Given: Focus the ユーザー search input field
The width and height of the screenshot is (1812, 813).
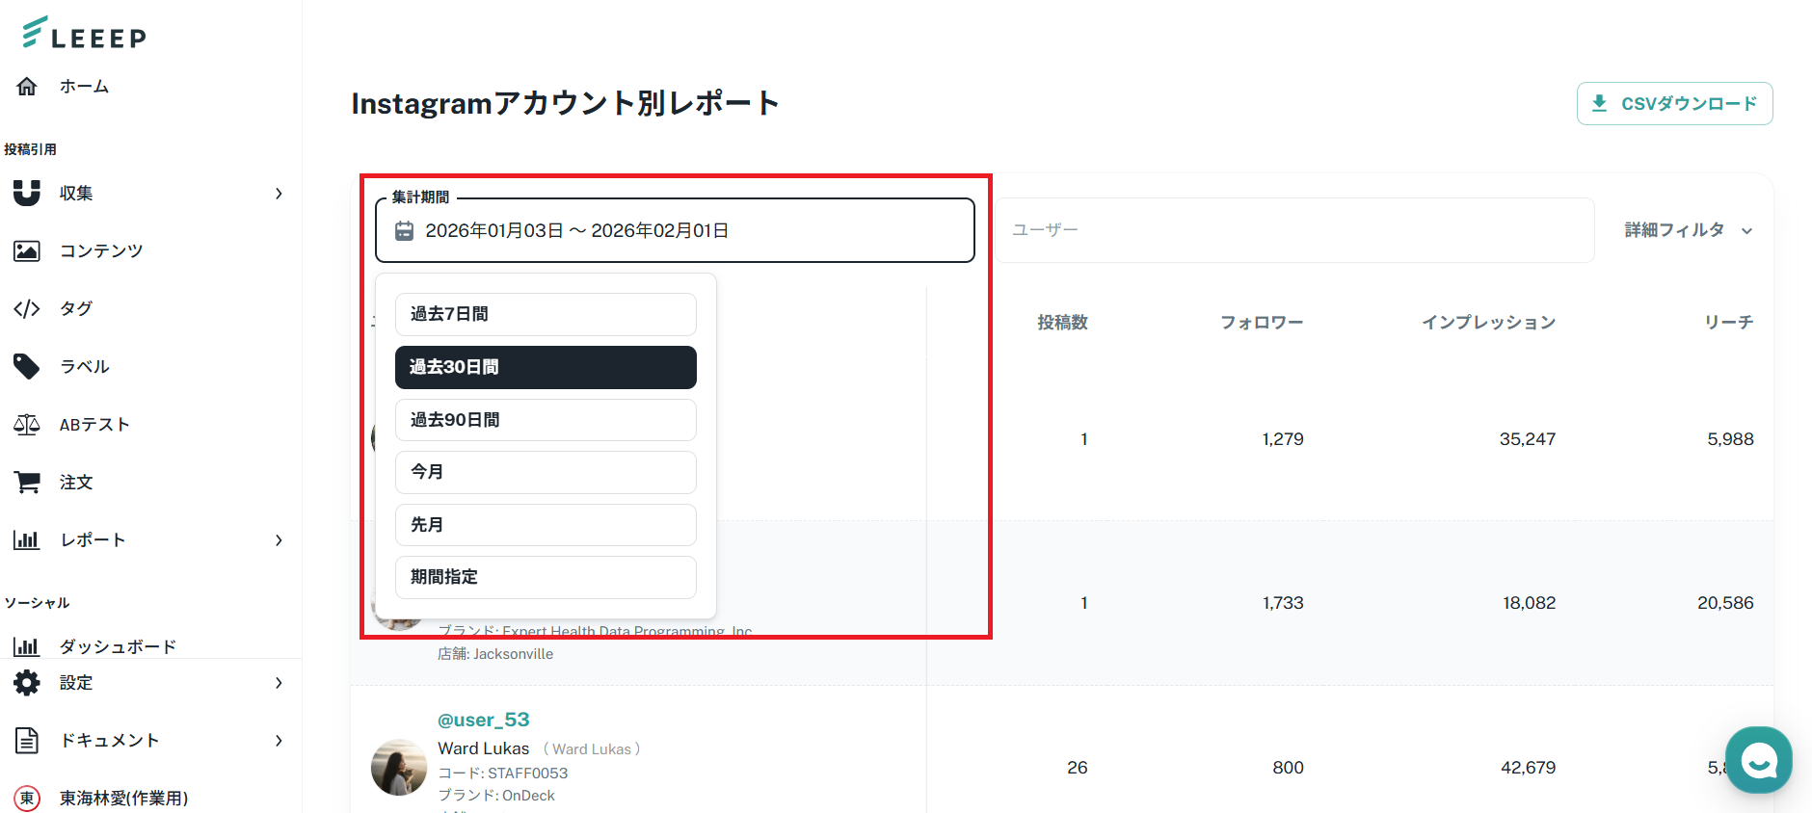Looking at the screenshot, I should (1292, 230).
